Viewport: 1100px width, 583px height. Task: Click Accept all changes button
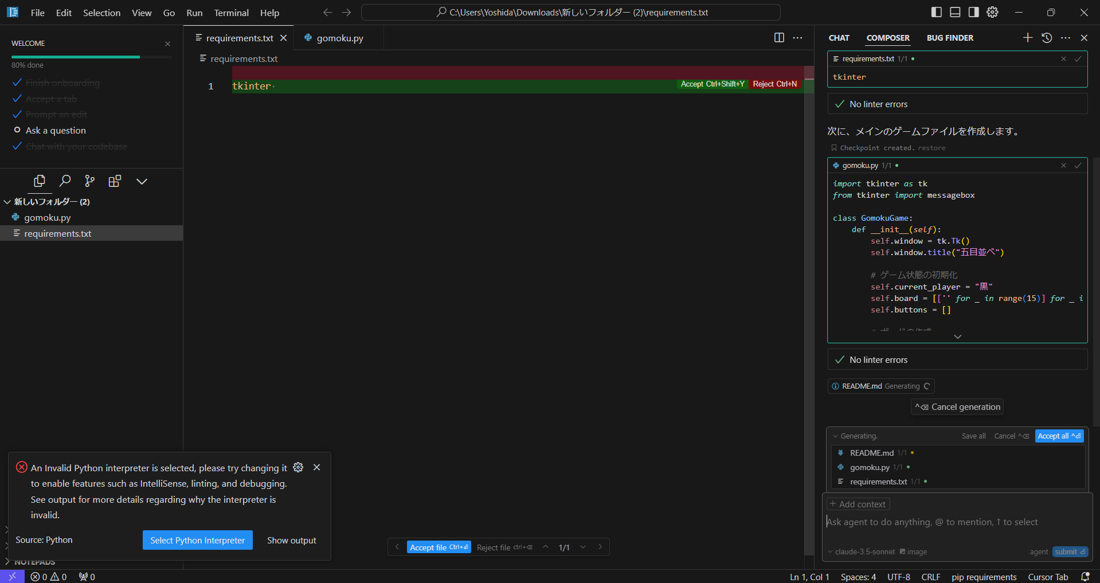point(1059,436)
